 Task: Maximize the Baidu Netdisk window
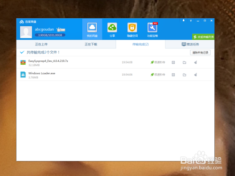click(x=205, y=21)
